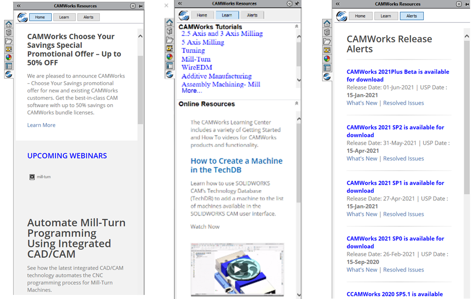Click scroll-up arrow in left Home panel
473x299 pixels.
point(140,36)
